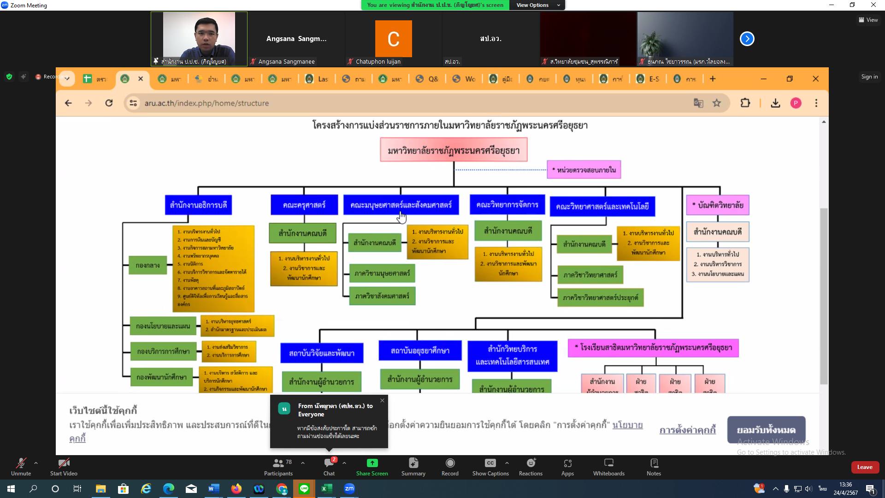Click the encryption shield icon in Zoom

point(9,77)
